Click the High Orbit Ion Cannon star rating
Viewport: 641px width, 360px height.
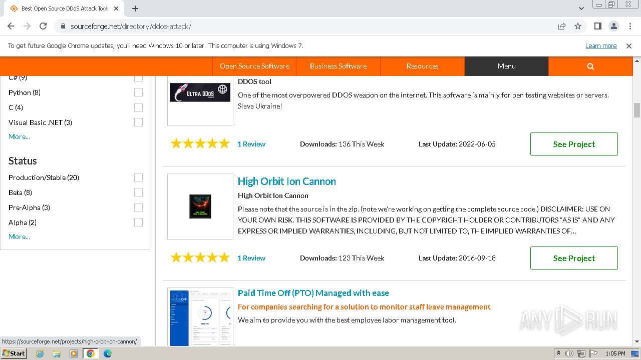point(200,258)
